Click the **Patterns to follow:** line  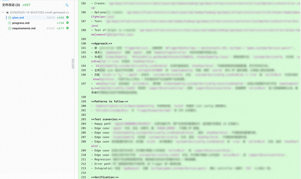(109, 101)
